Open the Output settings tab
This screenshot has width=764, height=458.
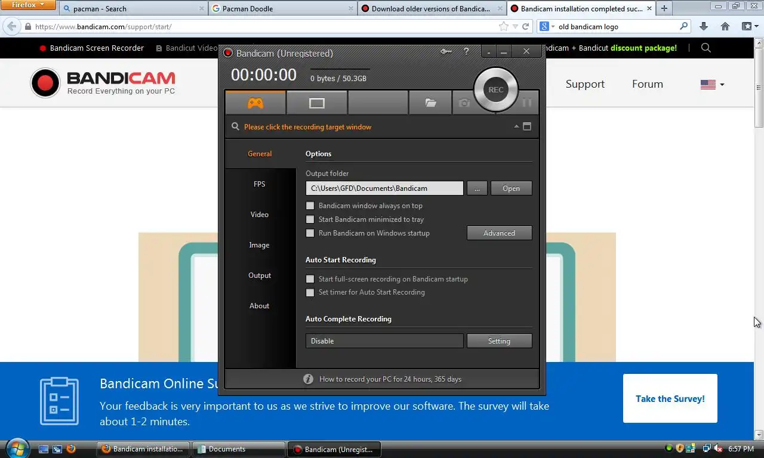click(x=260, y=276)
